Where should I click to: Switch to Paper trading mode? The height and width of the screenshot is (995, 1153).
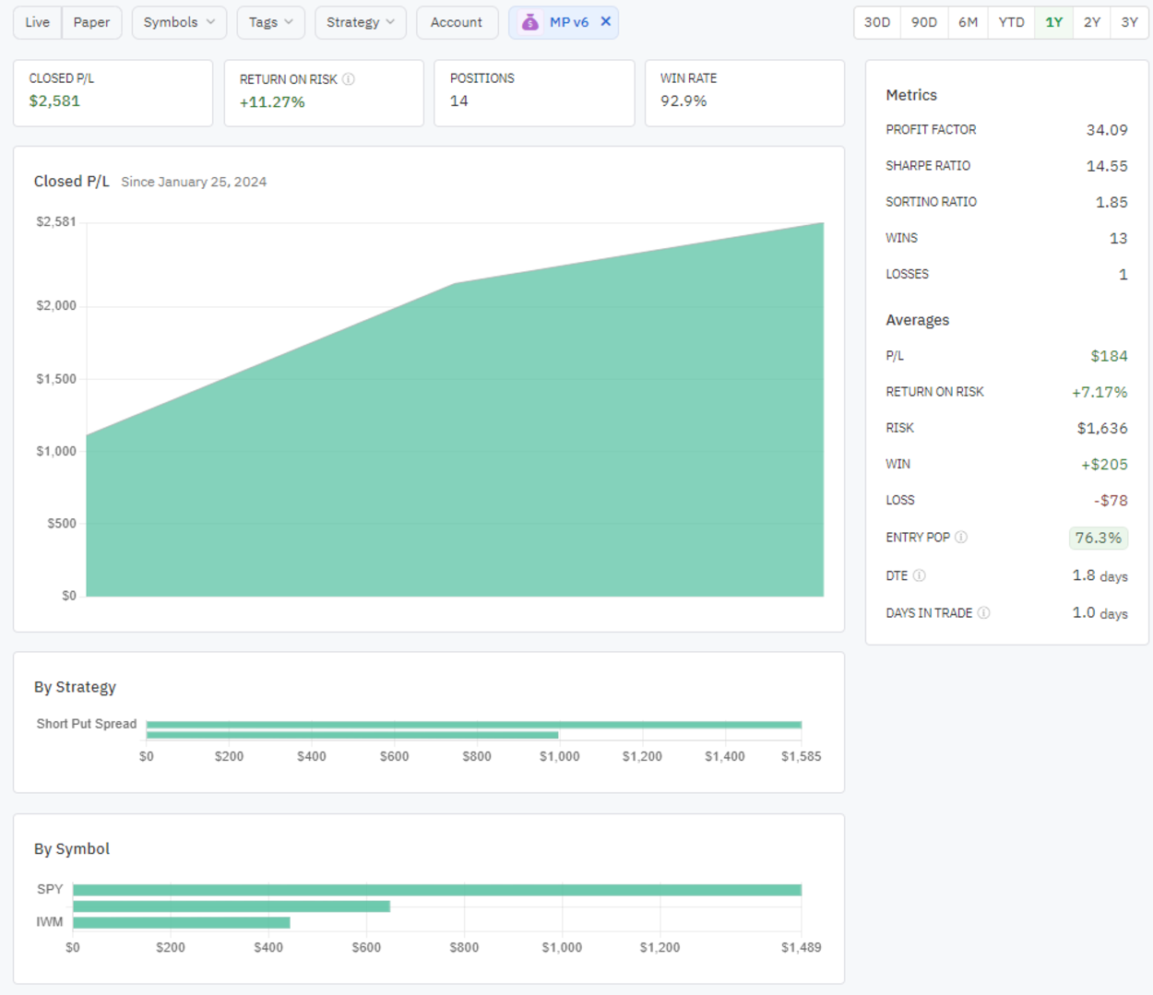click(x=91, y=22)
